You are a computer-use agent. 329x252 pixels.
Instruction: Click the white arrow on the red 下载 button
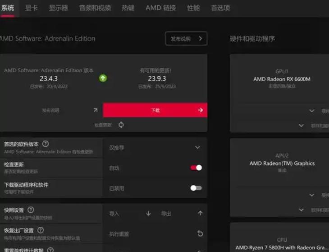pos(201,110)
